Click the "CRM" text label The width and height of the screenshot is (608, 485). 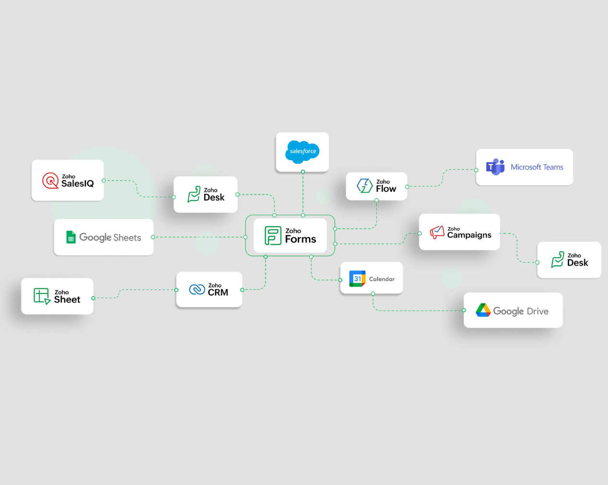[x=218, y=292]
